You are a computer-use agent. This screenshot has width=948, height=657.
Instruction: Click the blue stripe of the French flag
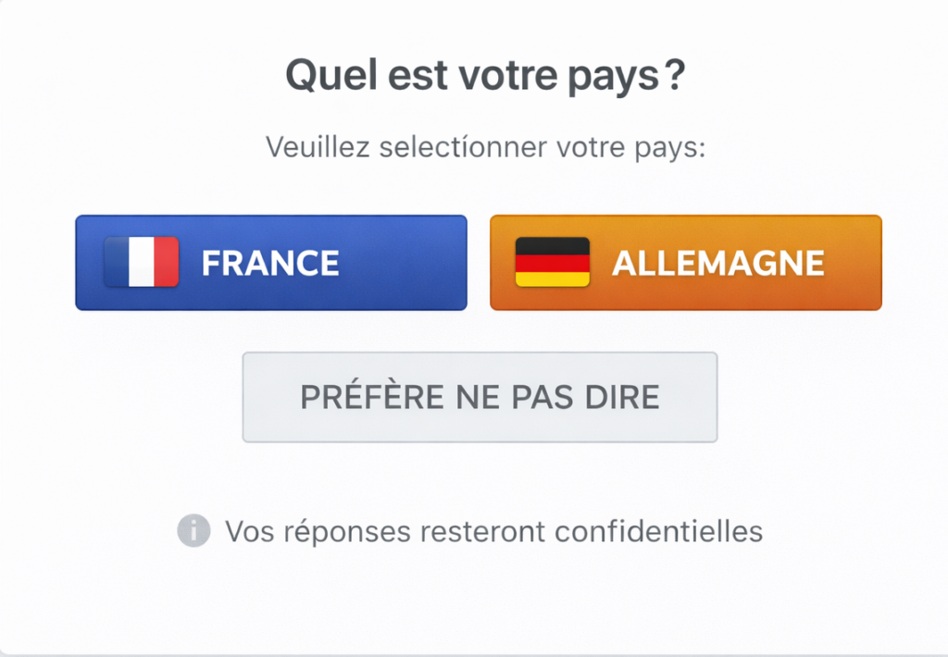pyautogui.click(x=118, y=262)
